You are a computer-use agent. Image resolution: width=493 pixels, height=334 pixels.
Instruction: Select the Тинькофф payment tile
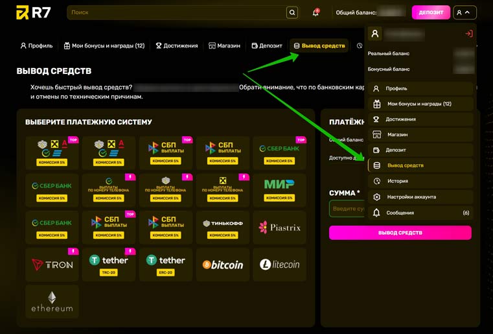(223, 227)
